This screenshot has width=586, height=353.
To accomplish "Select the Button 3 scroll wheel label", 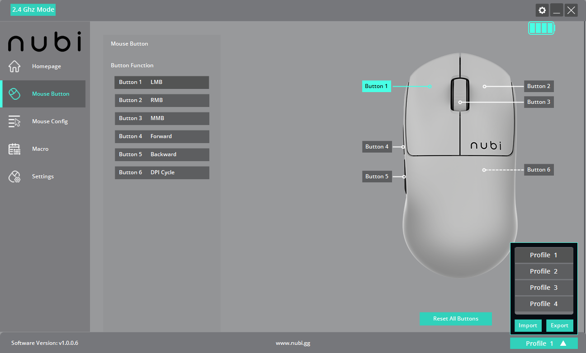I will [539, 102].
